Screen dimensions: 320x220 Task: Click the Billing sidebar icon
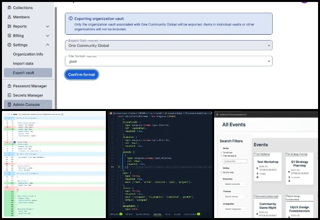(x=9, y=35)
